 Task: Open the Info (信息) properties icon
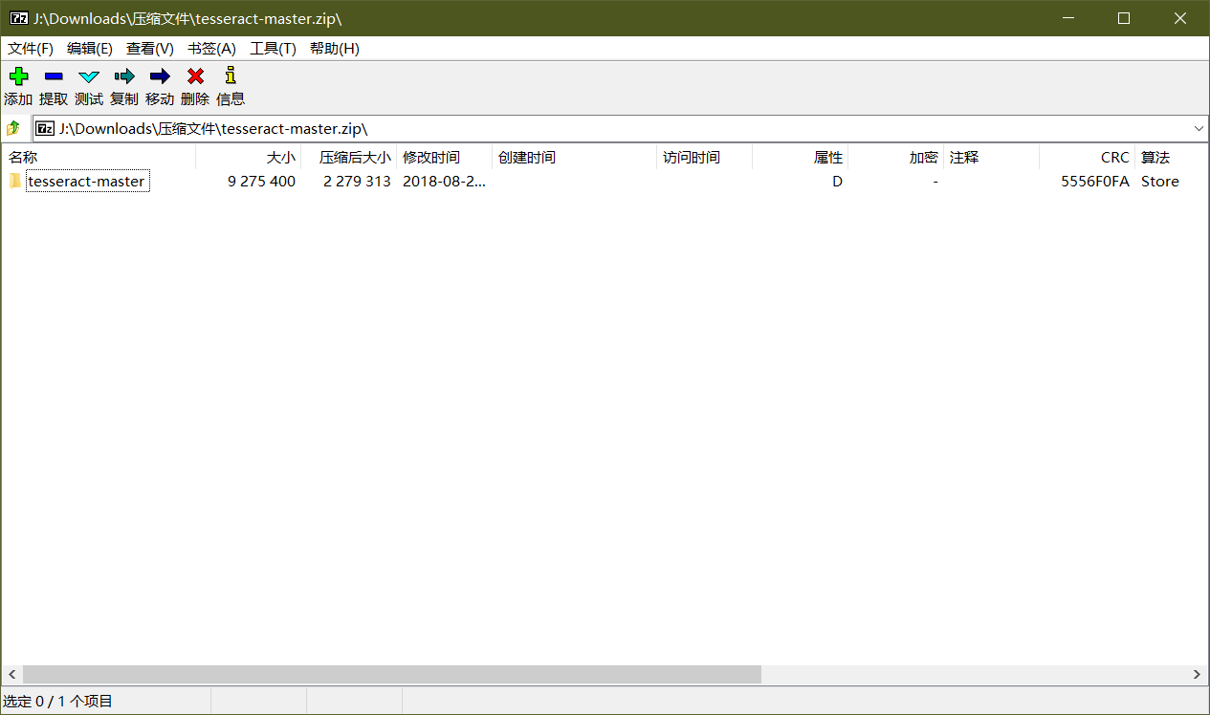(230, 76)
